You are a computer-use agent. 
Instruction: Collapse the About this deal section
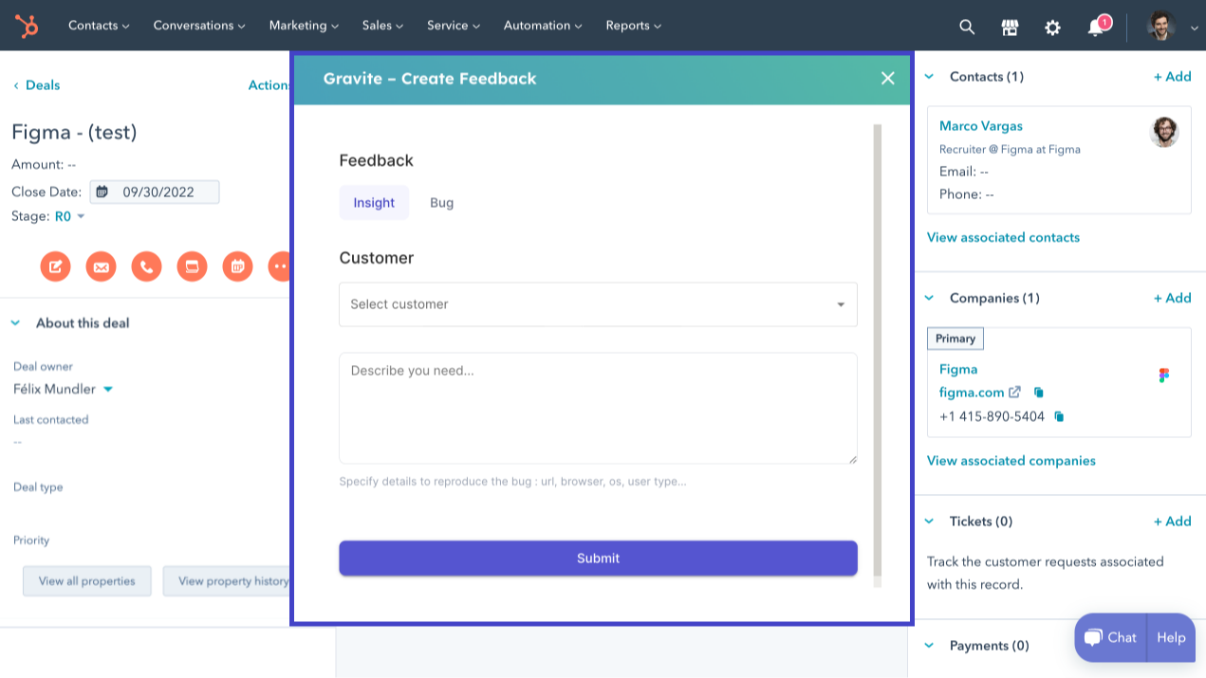(x=16, y=323)
